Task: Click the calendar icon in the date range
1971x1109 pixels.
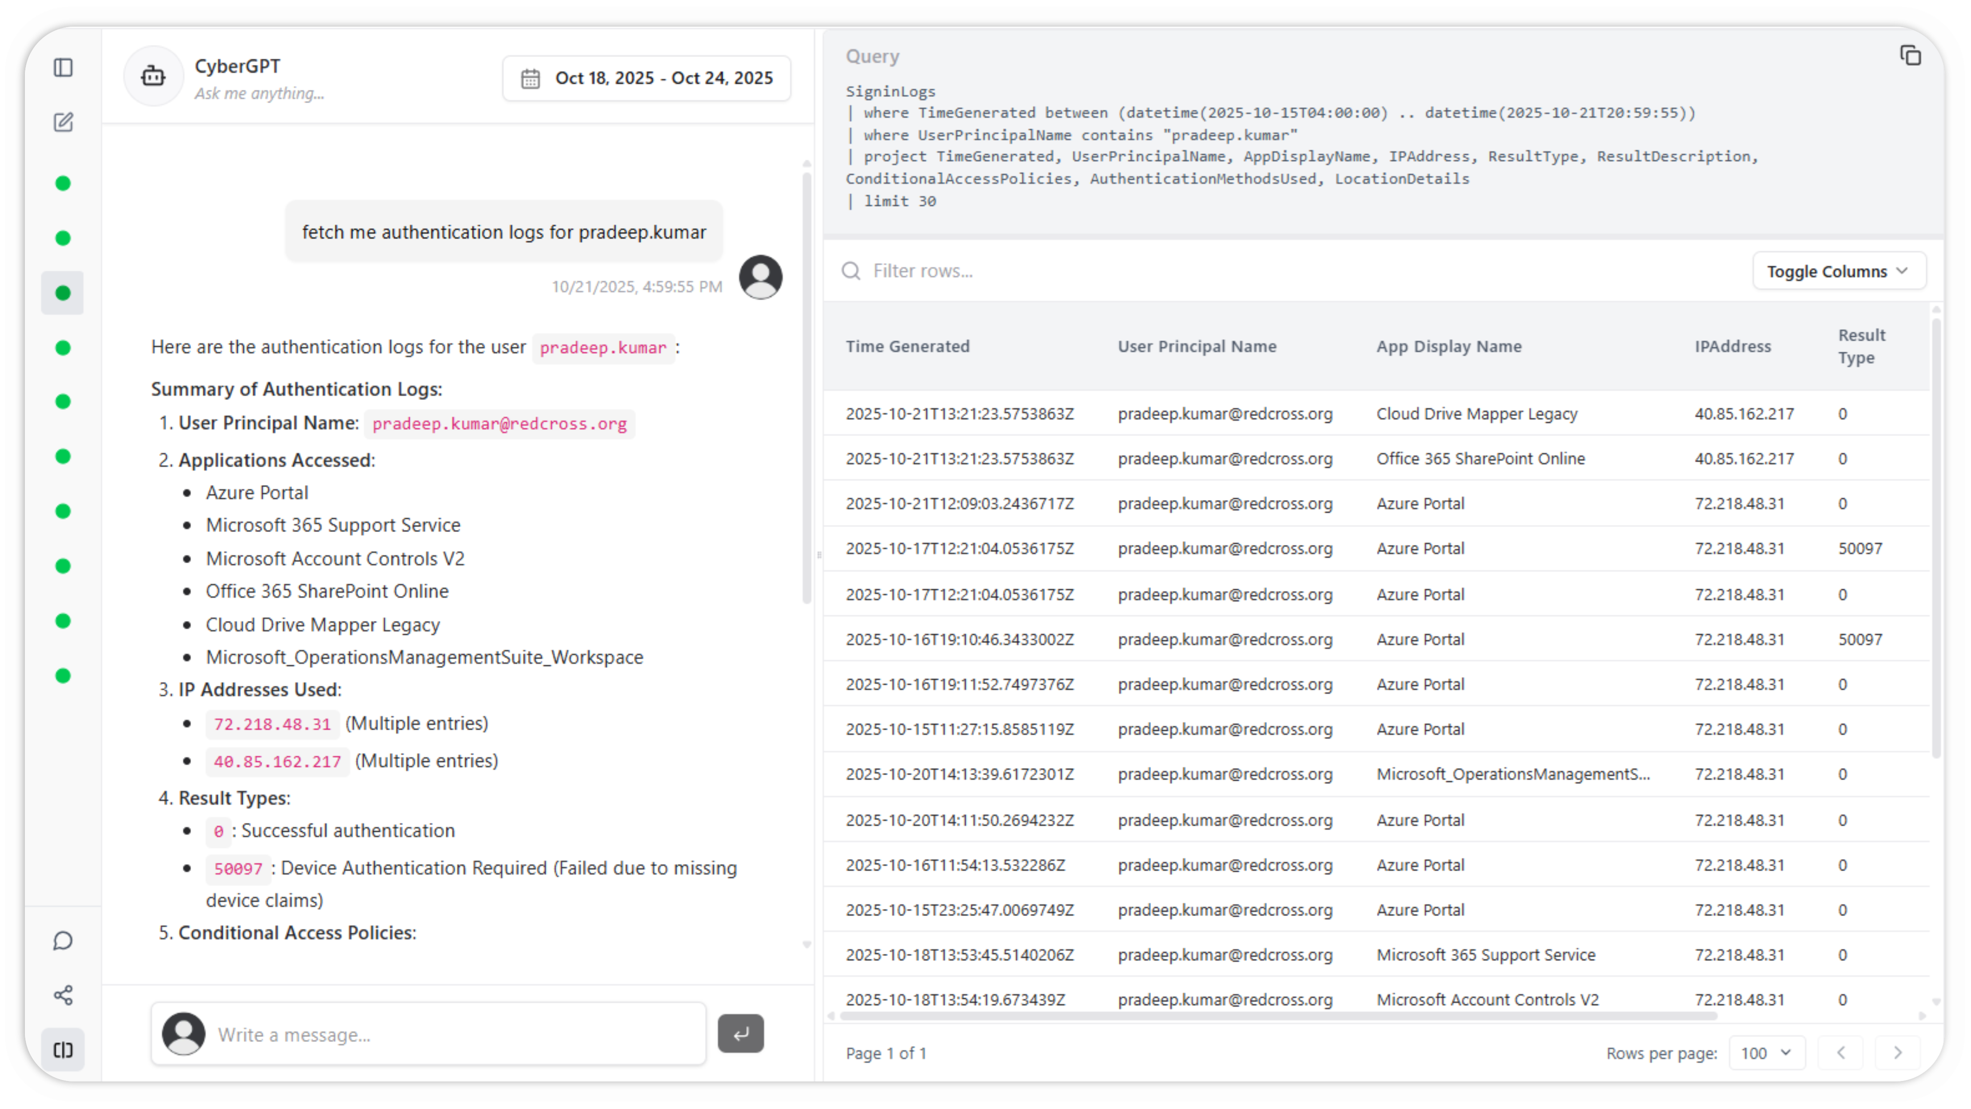Action: click(x=530, y=79)
